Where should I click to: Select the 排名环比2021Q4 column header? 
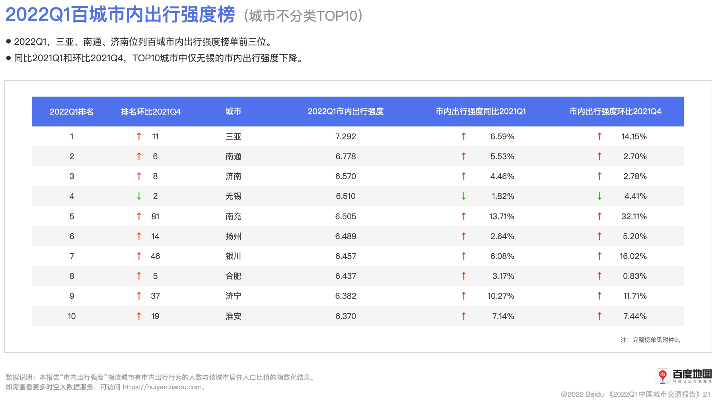pyautogui.click(x=151, y=112)
